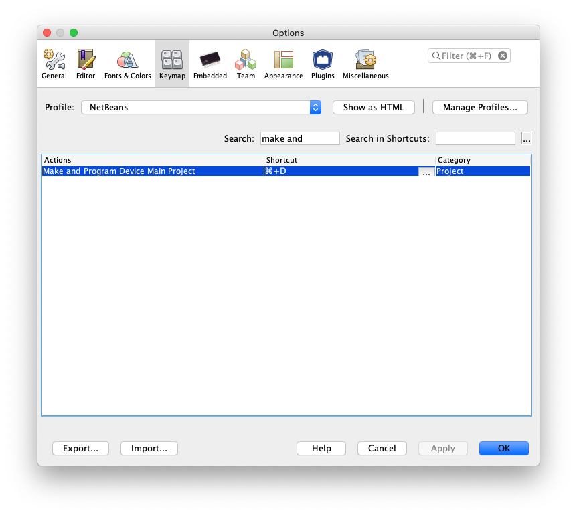Expand the Profile dropdown
577x515 pixels.
(x=315, y=107)
